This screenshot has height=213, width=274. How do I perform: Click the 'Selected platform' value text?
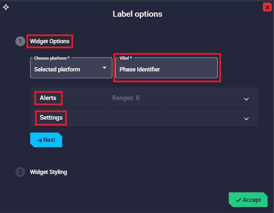click(x=57, y=69)
